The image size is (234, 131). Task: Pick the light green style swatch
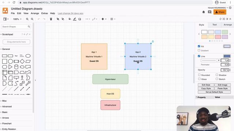coord(225,32)
